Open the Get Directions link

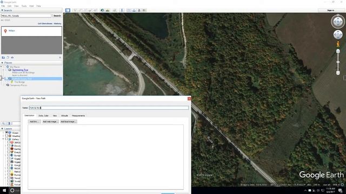pyautogui.click(x=45, y=24)
